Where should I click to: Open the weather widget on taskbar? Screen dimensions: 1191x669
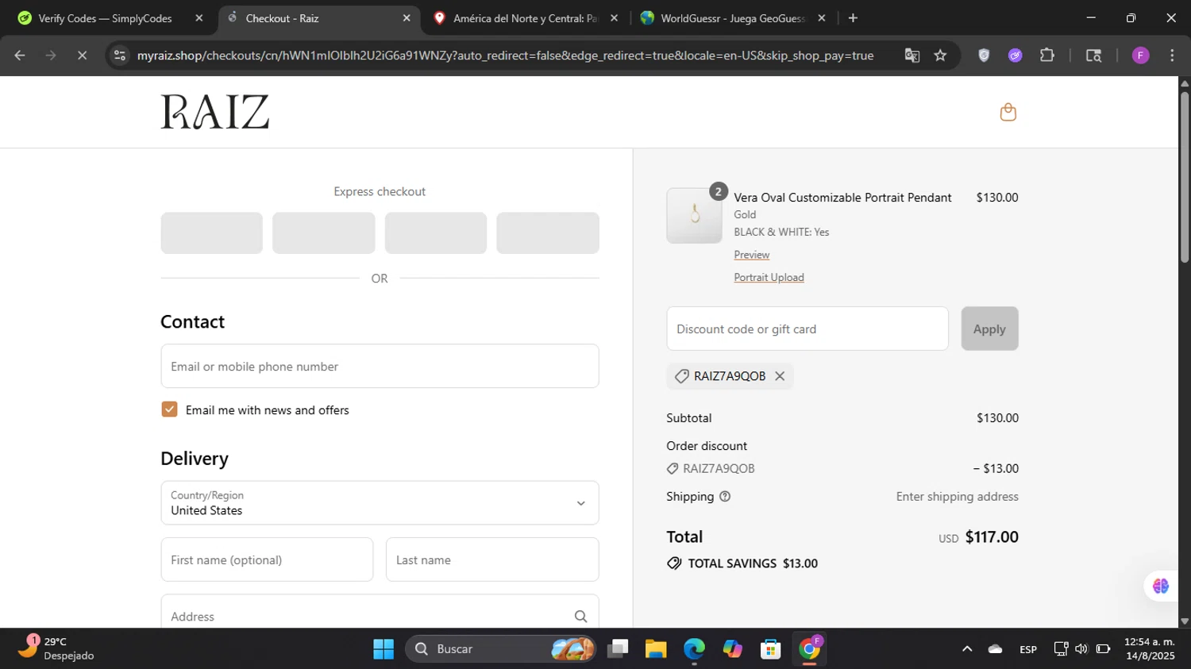point(56,648)
